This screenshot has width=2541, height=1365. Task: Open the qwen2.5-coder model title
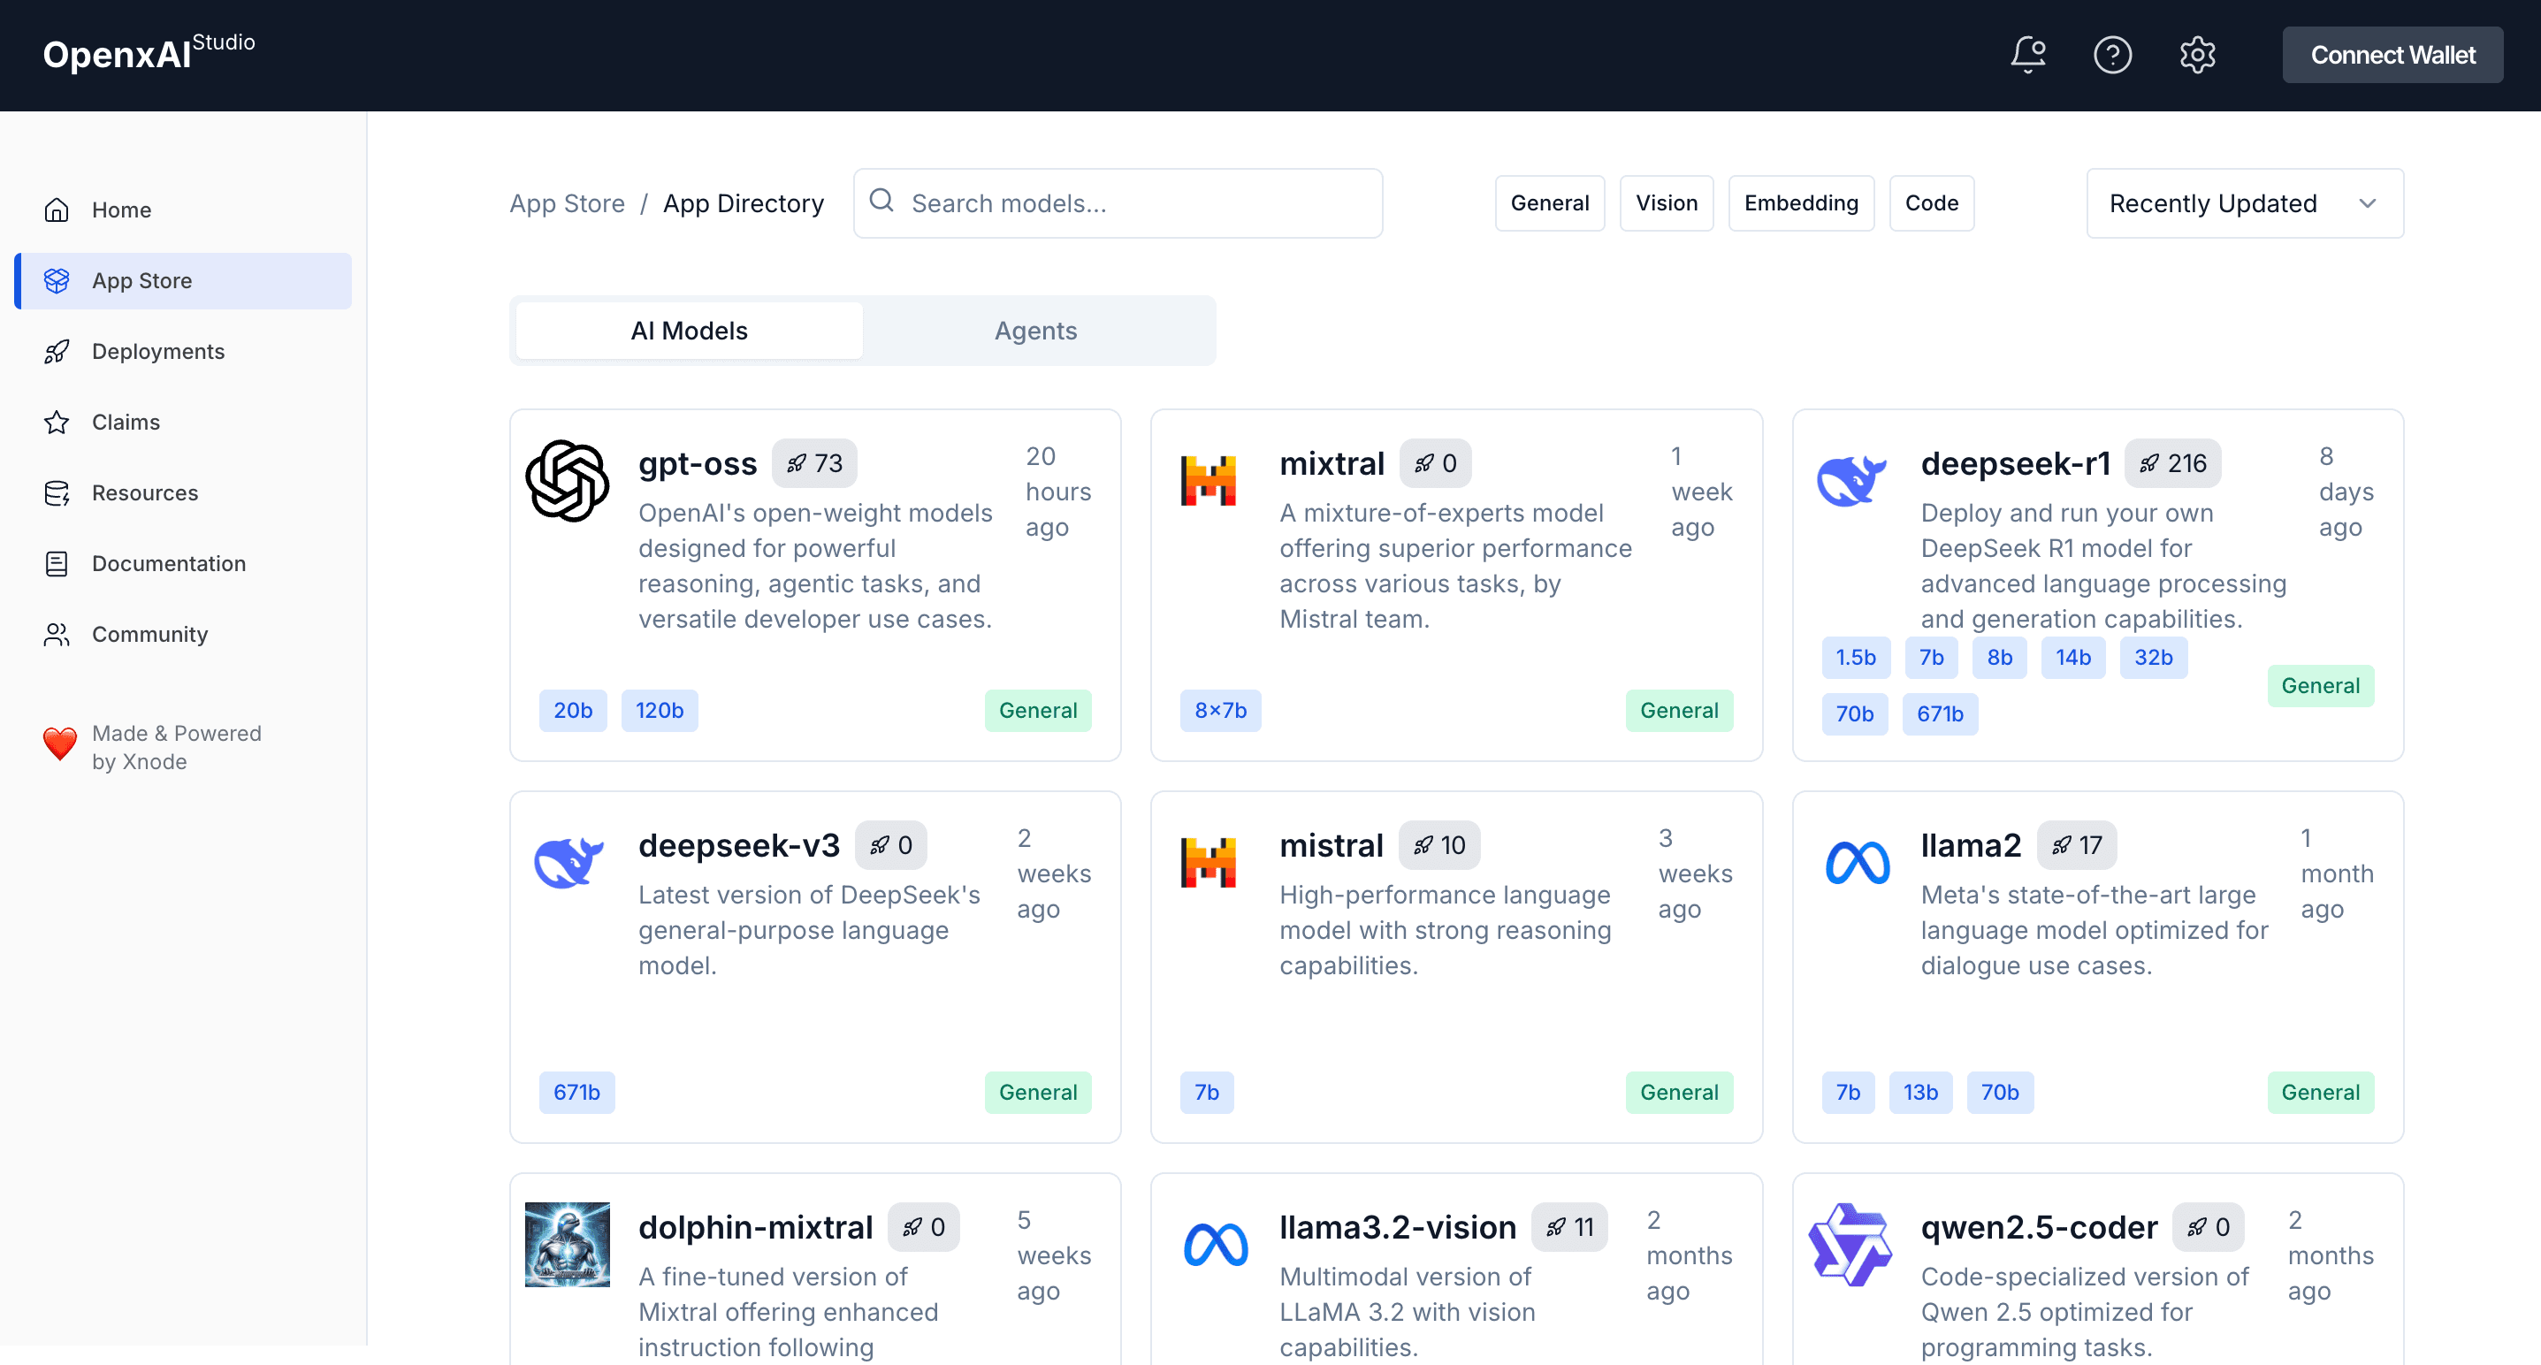[x=2039, y=1227]
